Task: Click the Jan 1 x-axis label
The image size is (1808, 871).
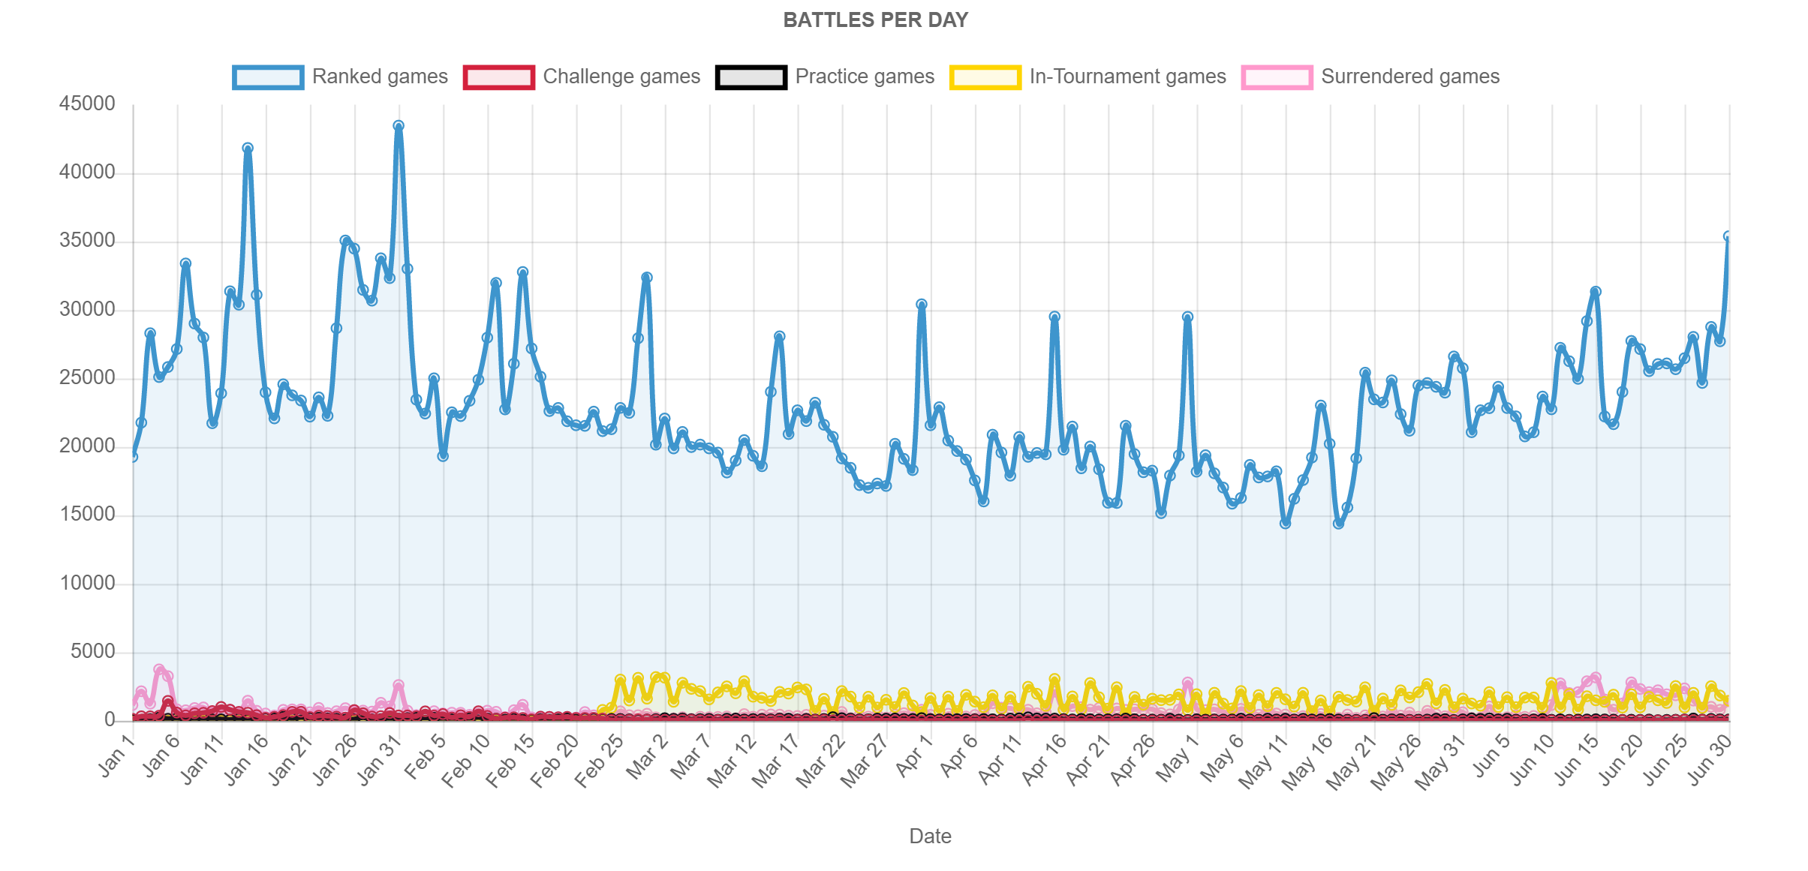Action: (116, 755)
